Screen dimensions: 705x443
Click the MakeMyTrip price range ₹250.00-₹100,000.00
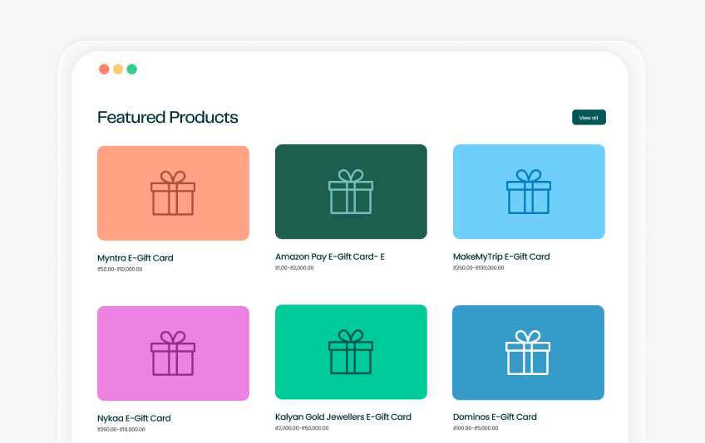(x=478, y=268)
